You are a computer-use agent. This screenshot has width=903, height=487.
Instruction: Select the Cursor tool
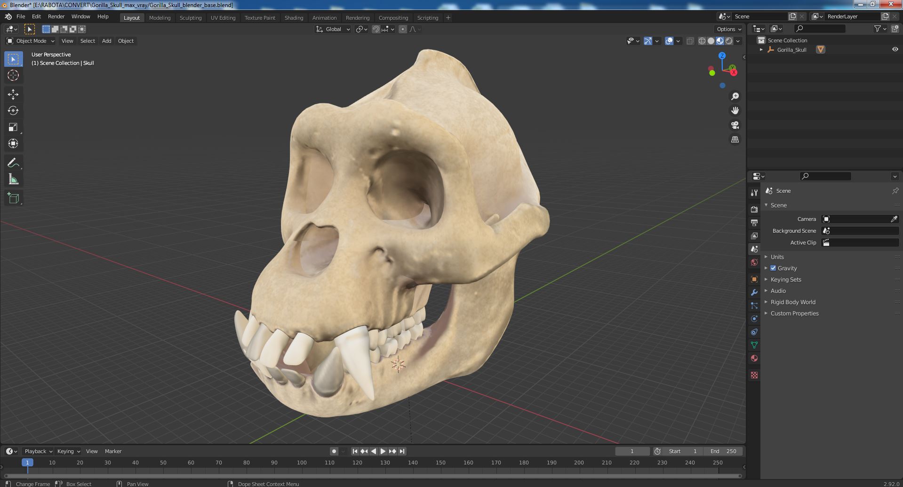tap(13, 75)
